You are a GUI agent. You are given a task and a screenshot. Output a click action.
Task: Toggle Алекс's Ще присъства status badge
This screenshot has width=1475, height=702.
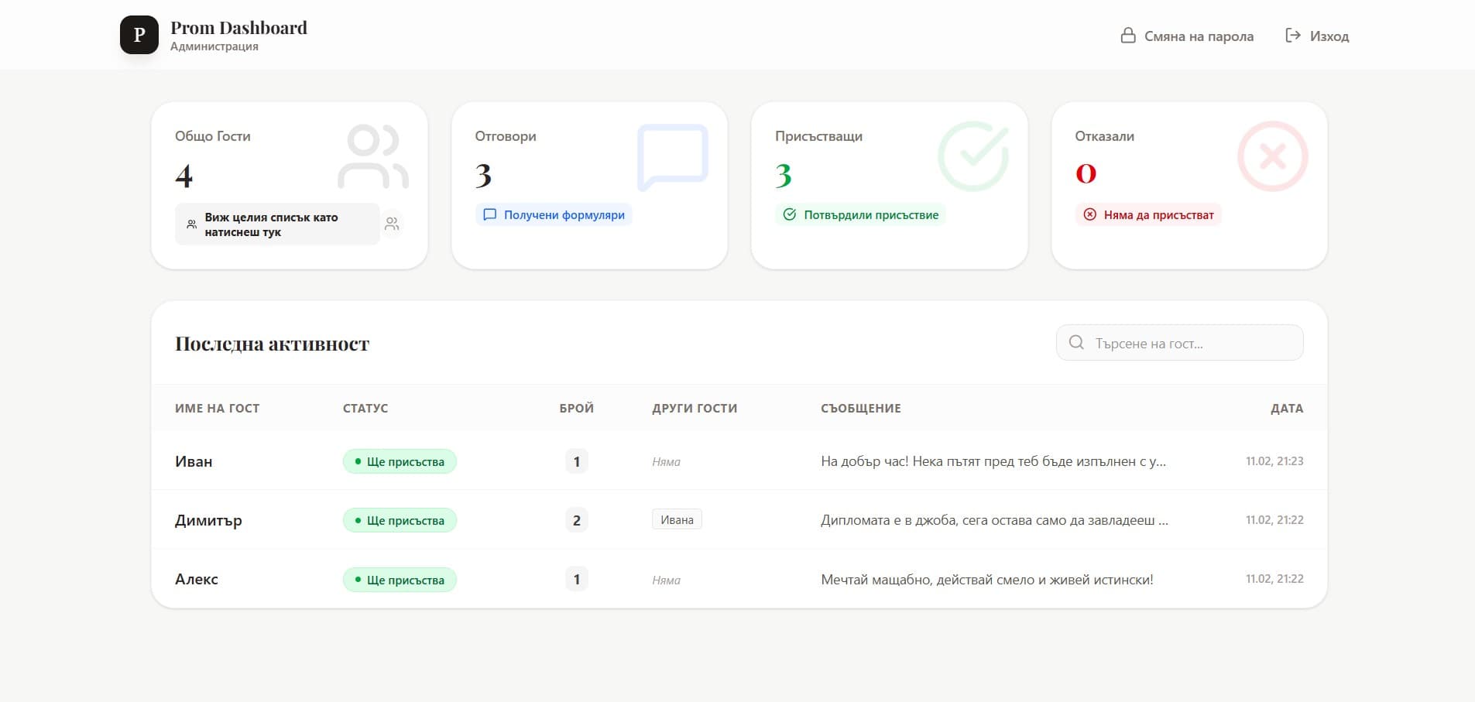(x=399, y=579)
